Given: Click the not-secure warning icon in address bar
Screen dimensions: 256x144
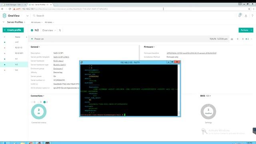Looking at the screenshot, I should (14, 9).
